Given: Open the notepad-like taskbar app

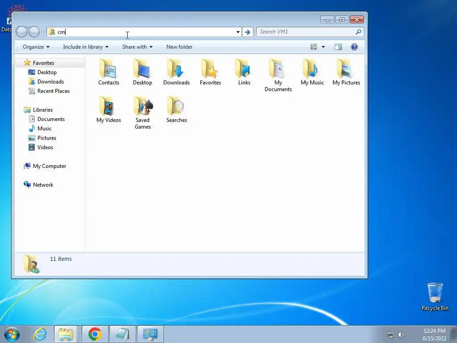Looking at the screenshot, I should [123, 334].
